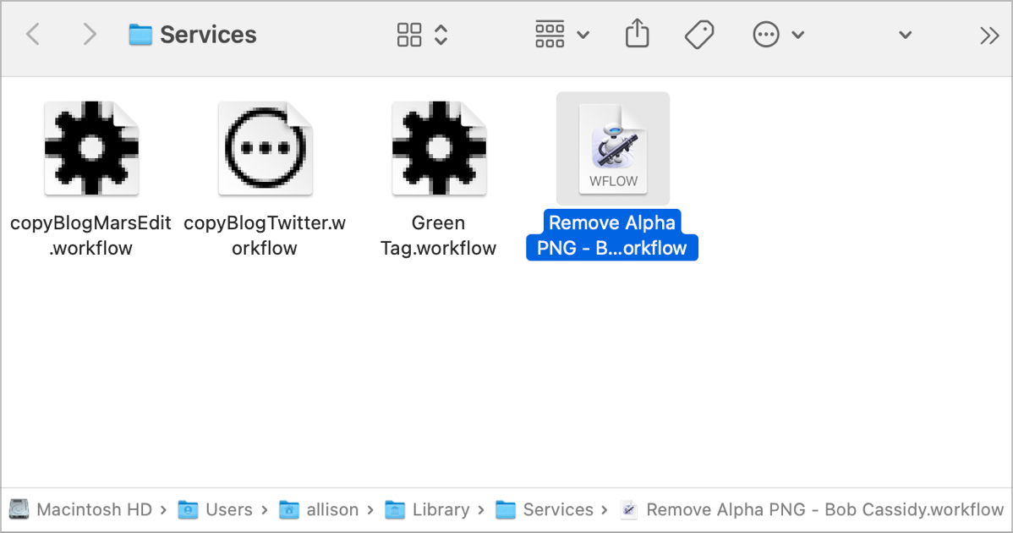The height and width of the screenshot is (533, 1013).
Task: Select the copyBlogTwitter.workflow gear icon
Action: coord(265,148)
